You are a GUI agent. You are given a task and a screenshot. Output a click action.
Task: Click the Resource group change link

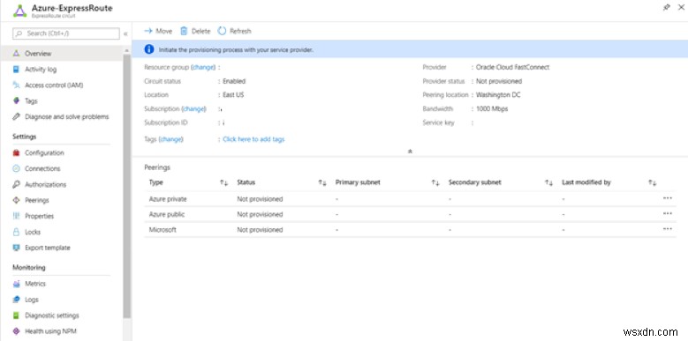point(203,68)
